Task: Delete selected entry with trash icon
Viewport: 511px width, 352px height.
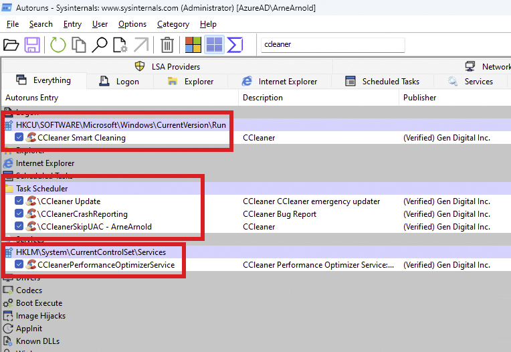Action: point(167,45)
